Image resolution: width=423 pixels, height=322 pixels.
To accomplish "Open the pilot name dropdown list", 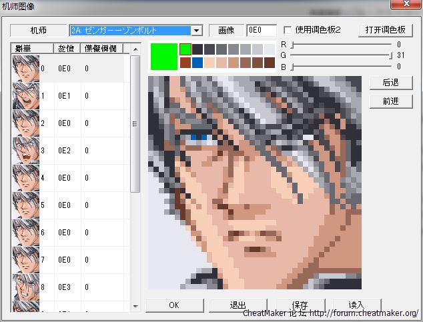I will [x=196, y=31].
